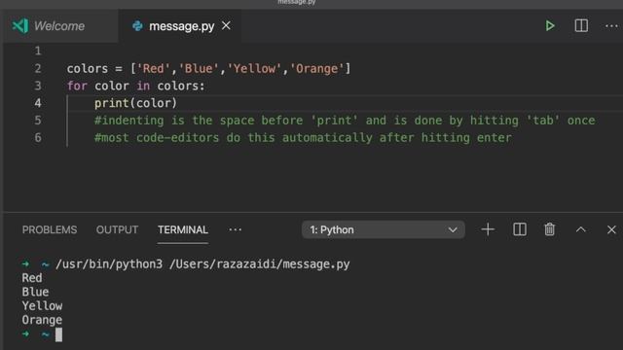Open the OUTPUT panel tab
The width and height of the screenshot is (623, 350).
click(x=117, y=229)
